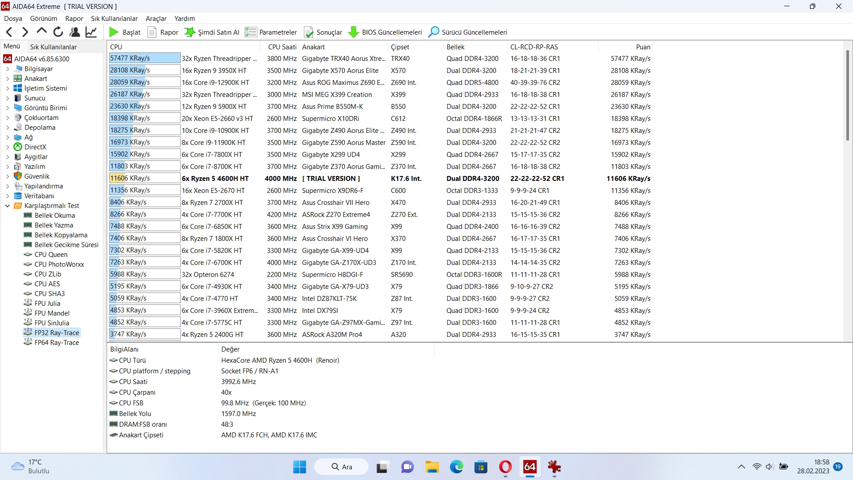The image size is (853, 480).
Task: Click 'CPU Çarpanı' info row
Action: point(271,392)
